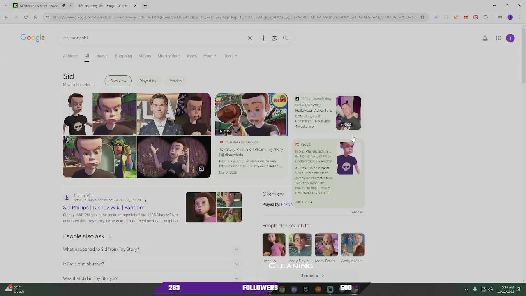Viewport: 526px width, 296px height.
Task: Open taskbar microphone indicator
Action: (475, 289)
